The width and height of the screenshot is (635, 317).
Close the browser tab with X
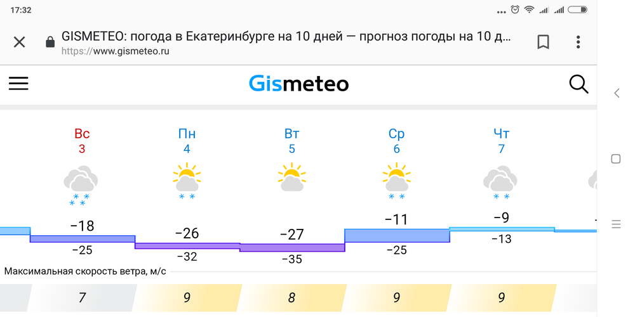(20, 42)
